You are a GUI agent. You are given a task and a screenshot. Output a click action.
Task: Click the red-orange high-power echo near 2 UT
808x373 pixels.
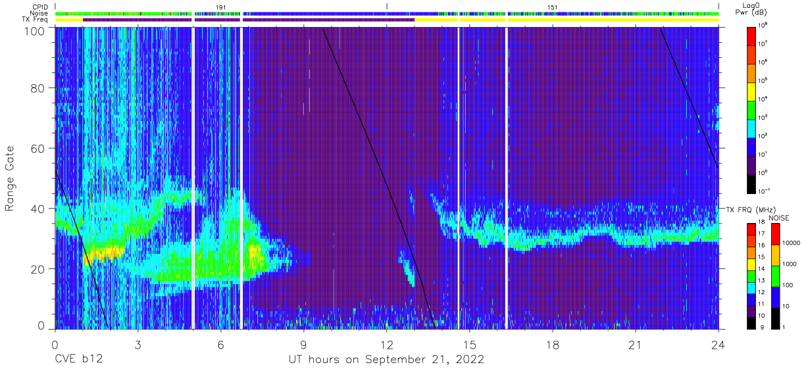coord(104,252)
